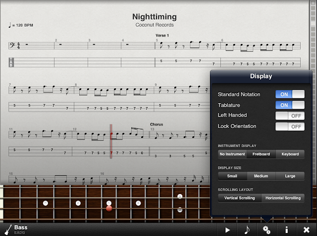
Task: Switch to Horizontal Scrolling layout
Action: (283, 198)
